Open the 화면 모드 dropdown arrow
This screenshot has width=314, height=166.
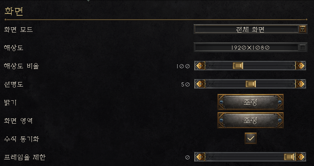[x=303, y=29]
